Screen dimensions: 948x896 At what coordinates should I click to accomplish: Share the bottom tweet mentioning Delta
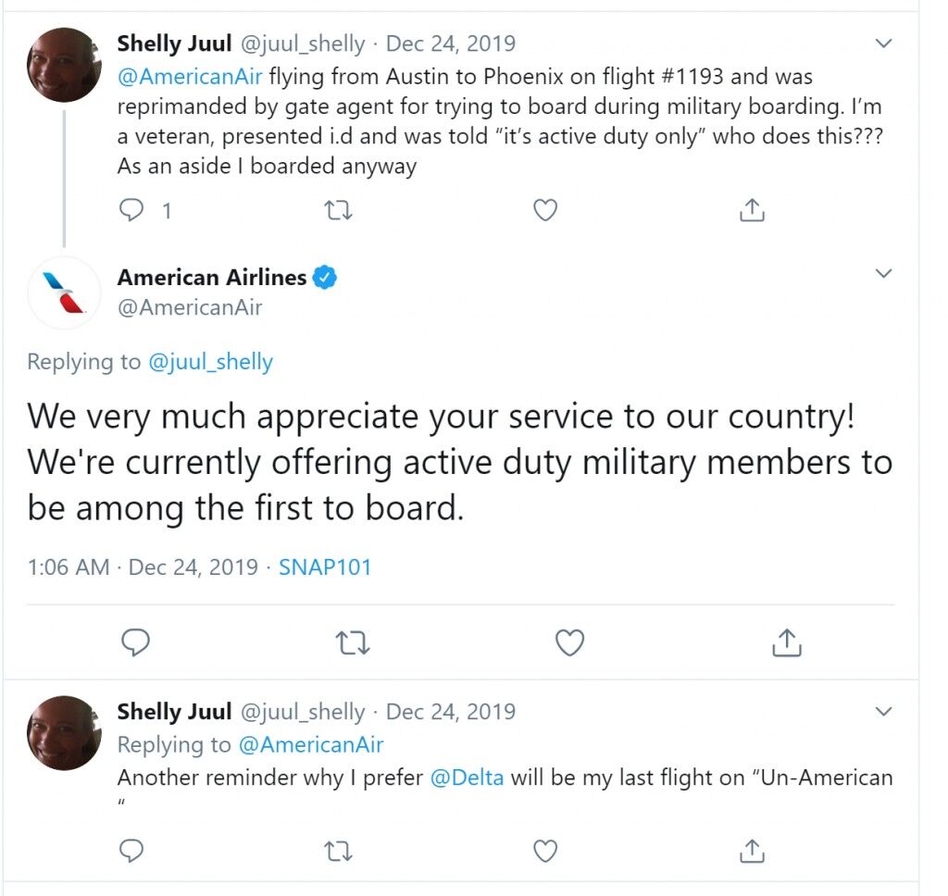752,851
